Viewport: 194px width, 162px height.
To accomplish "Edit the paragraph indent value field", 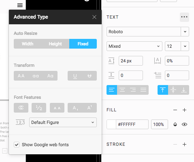I will pyautogui.click(x=177, y=75).
